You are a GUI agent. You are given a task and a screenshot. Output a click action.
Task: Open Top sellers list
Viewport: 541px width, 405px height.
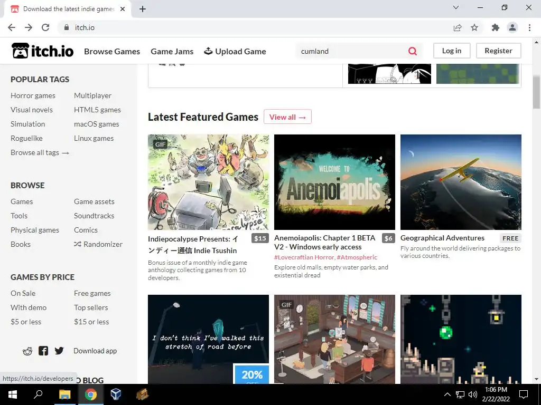[91, 307]
